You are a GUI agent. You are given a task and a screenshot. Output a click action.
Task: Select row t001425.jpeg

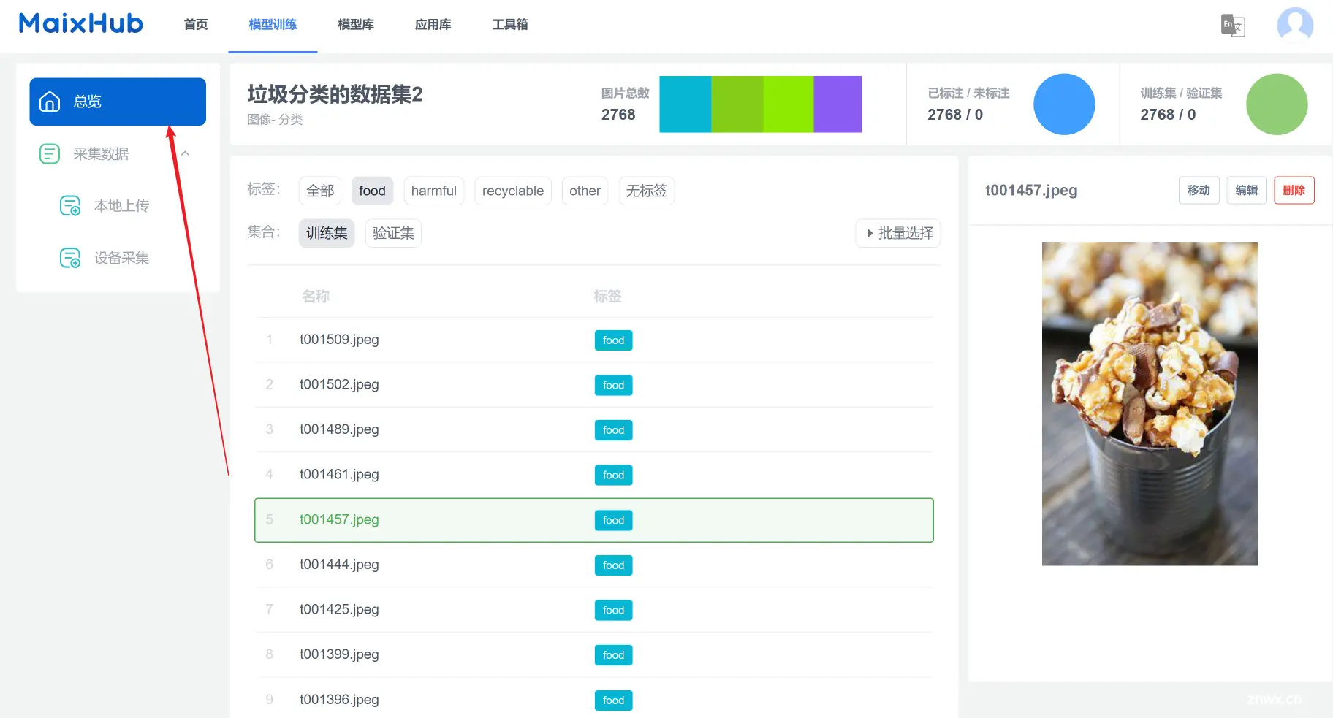coord(594,610)
